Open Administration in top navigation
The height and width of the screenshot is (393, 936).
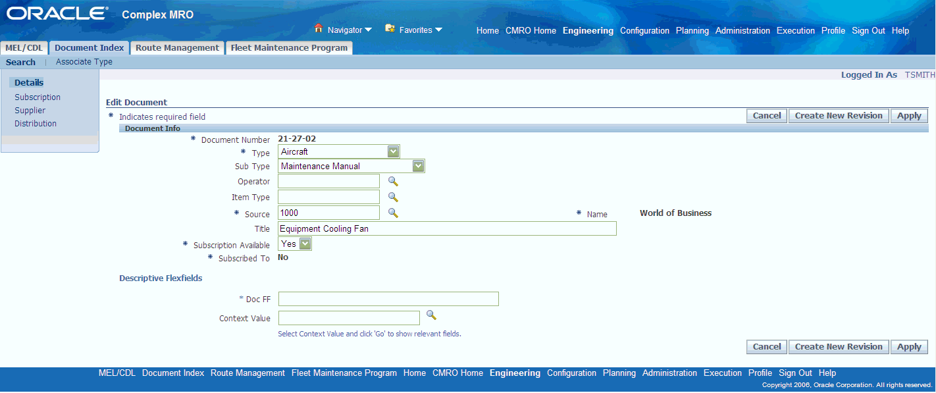click(x=742, y=31)
